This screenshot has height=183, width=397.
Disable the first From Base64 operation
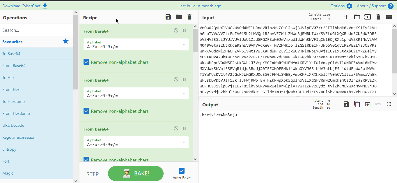(176, 30)
